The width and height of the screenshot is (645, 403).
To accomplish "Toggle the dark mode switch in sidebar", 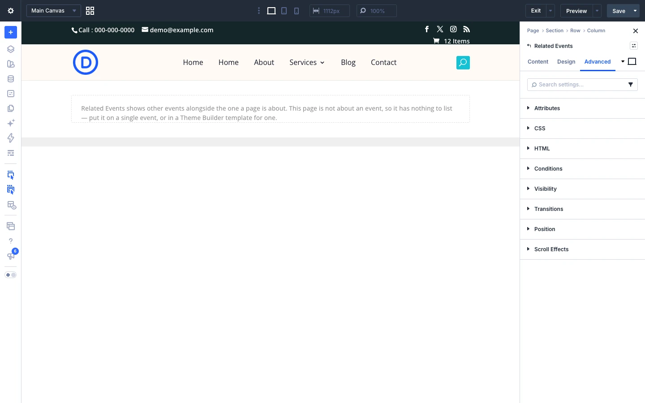I will pos(11,275).
